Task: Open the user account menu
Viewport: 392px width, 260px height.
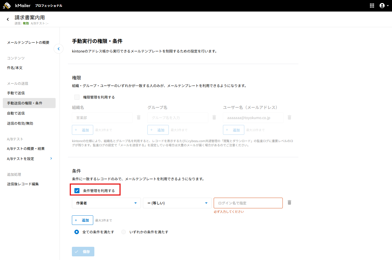Action: [x=384, y=6]
